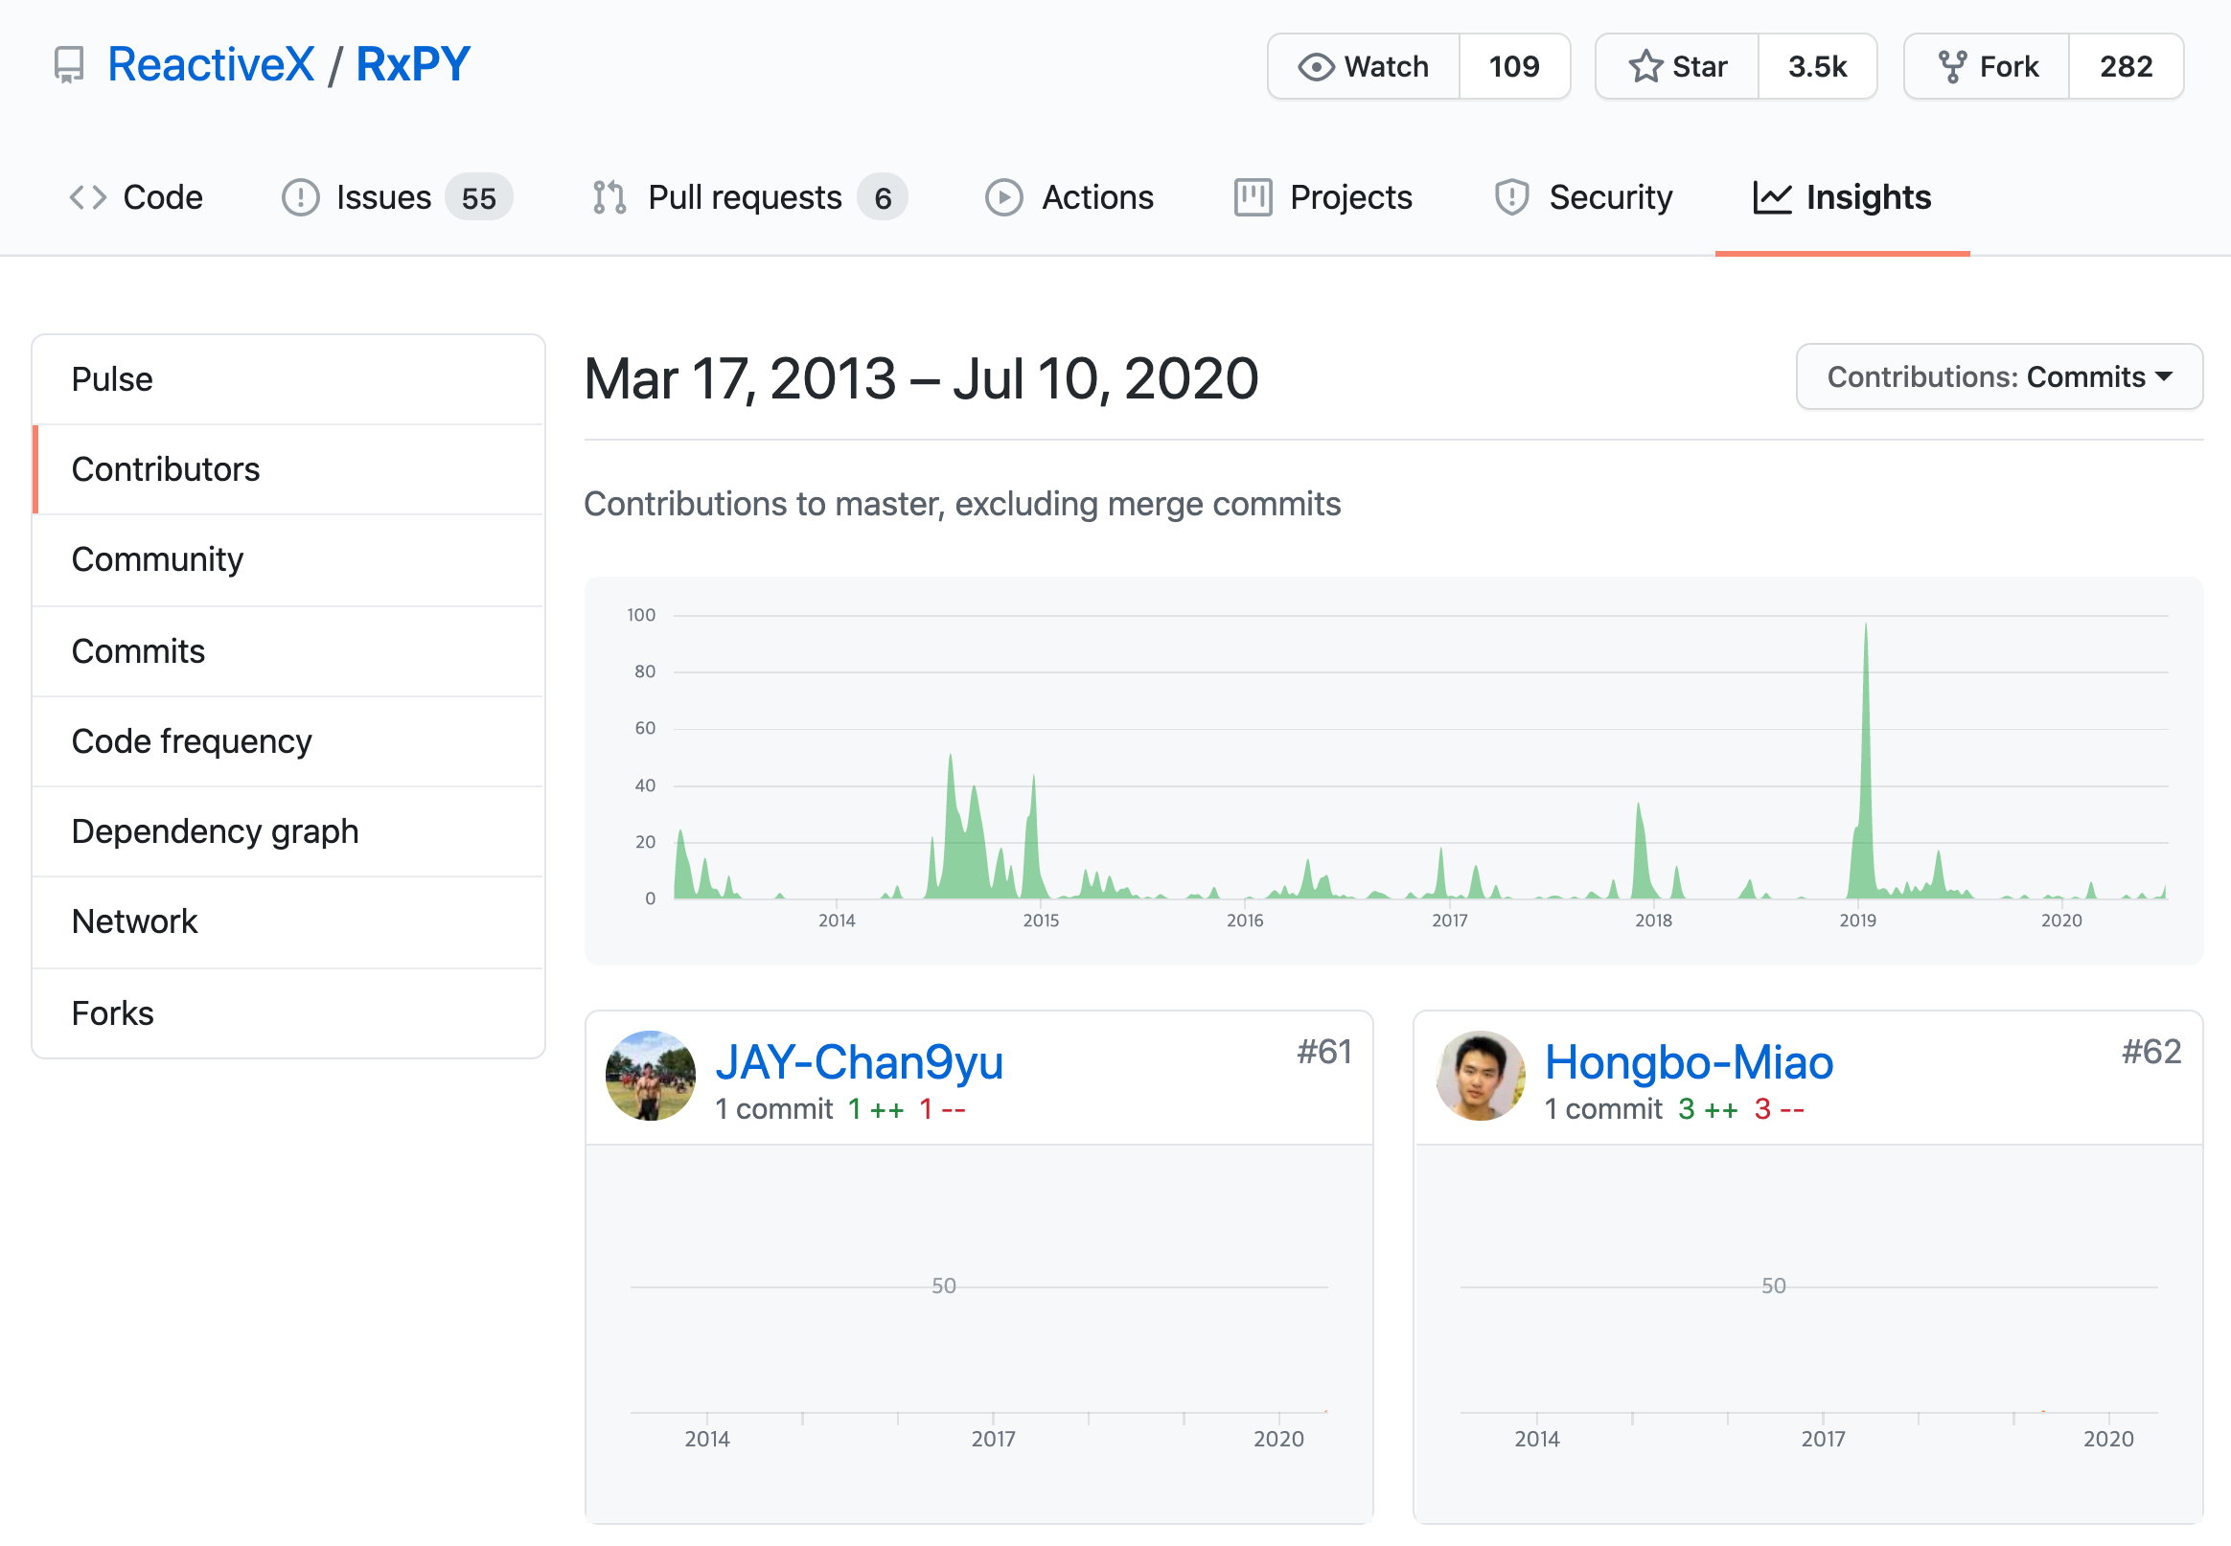Click the Projects board icon
Image resolution: width=2231 pixels, height=1546 pixels.
pos(1253,197)
